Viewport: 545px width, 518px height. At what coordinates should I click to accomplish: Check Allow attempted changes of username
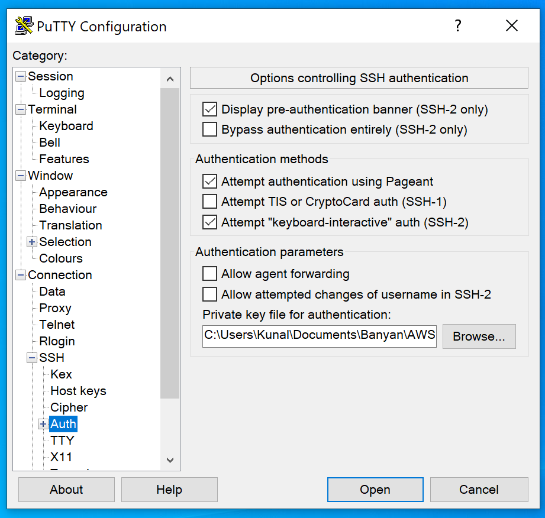[x=209, y=294]
